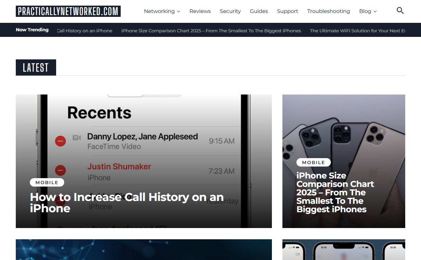Screen dimensions: 421x260
Task: Click the MOBILE tag on Call History article
Action: [47, 182]
